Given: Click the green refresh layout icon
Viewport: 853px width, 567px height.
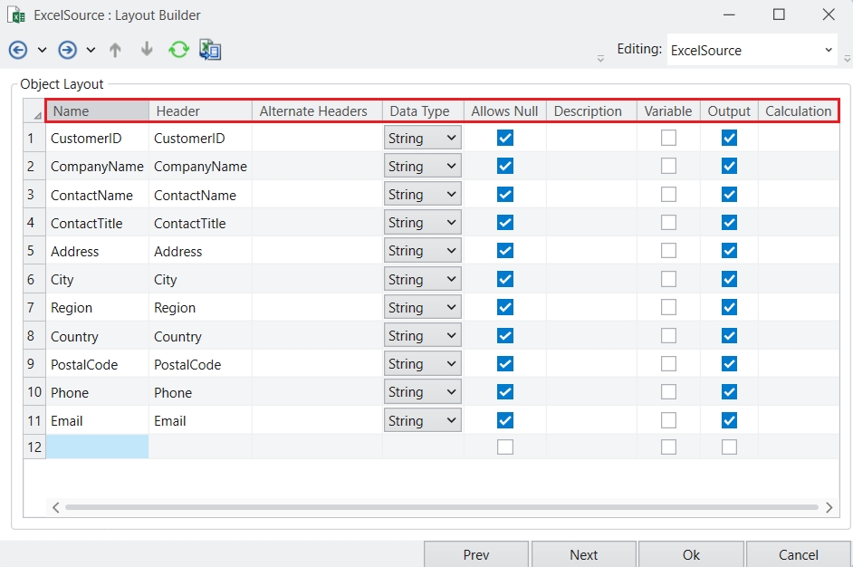Looking at the screenshot, I should (x=178, y=50).
